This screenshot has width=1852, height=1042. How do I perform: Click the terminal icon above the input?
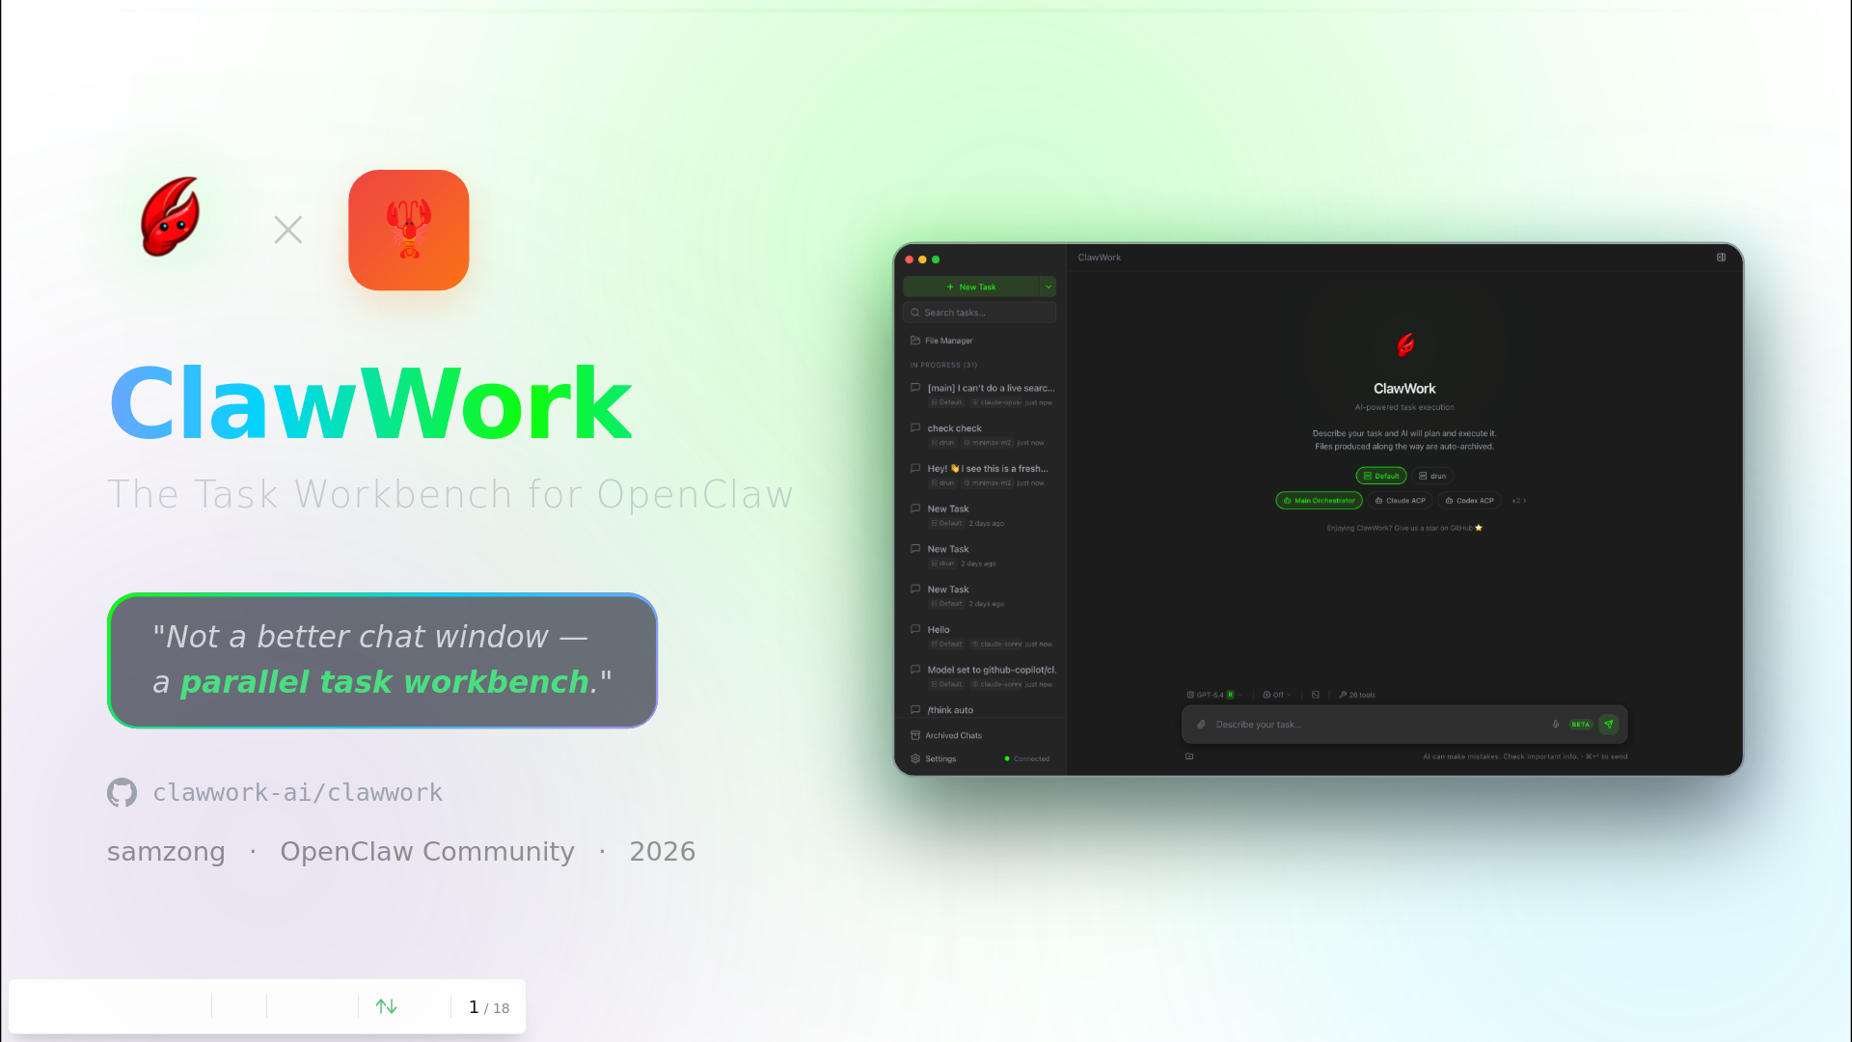click(1316, 695)
